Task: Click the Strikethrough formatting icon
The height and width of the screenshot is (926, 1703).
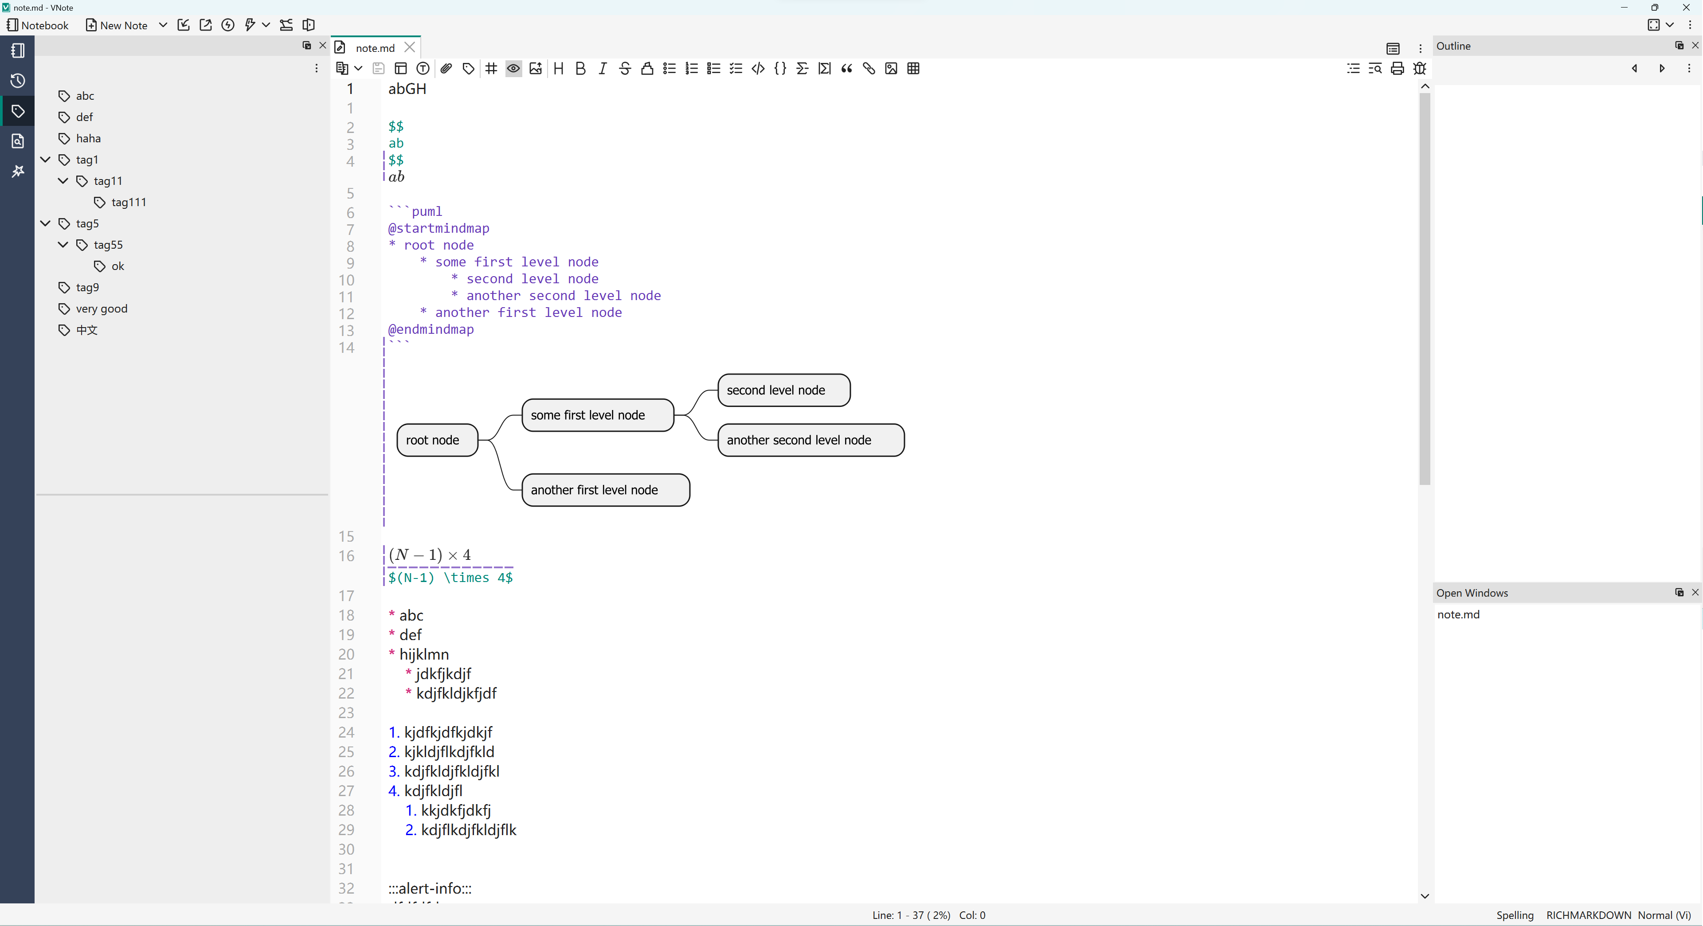Action: point(624,69)
